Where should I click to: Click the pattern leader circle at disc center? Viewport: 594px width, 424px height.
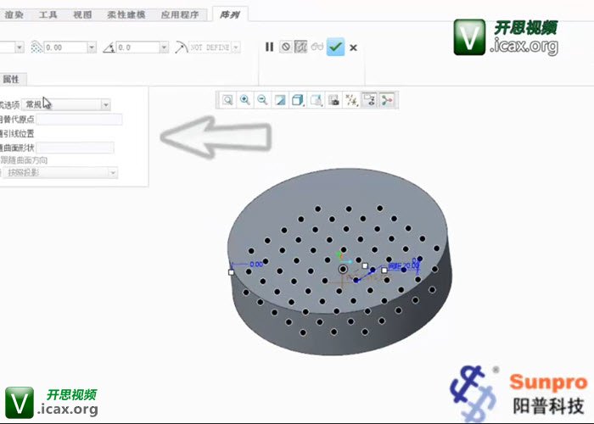coord(343,269)
